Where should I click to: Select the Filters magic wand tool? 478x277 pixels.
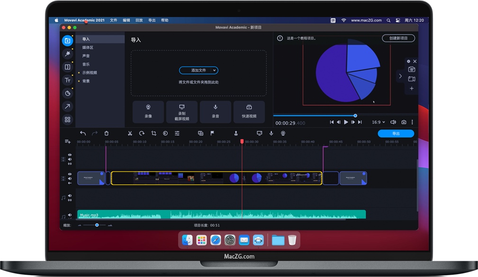[x=67, y=53]
